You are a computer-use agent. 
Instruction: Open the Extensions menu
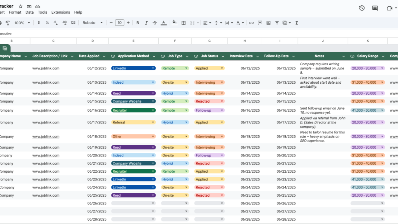coord(61,12)
